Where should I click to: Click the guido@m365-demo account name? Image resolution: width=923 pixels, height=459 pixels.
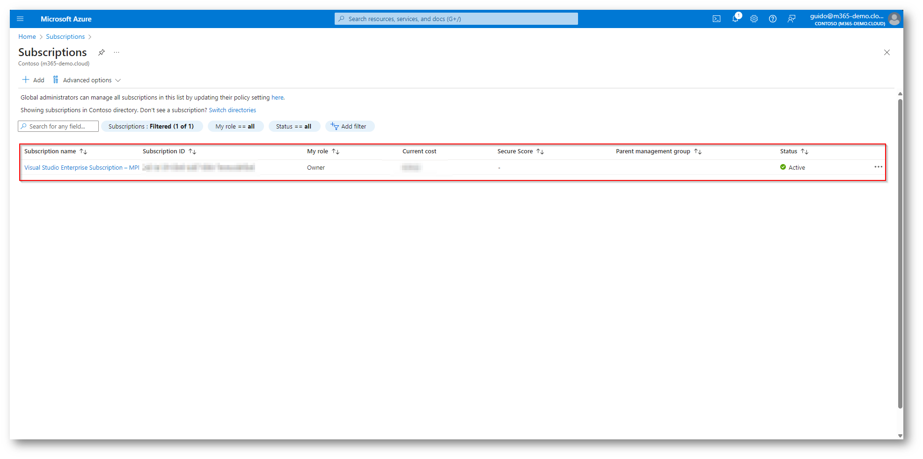[847, 16]
